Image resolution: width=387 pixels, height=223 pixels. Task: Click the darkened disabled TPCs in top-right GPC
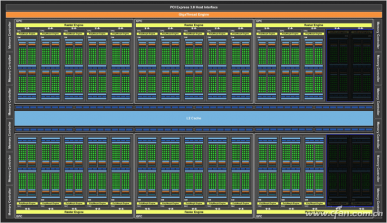(x=350, y=65)
